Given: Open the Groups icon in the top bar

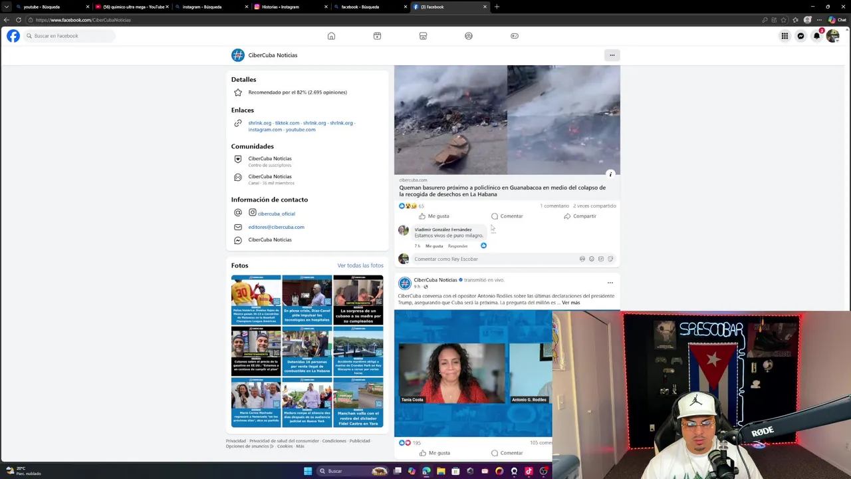Looking at the screenshot, I should point(469,36).
